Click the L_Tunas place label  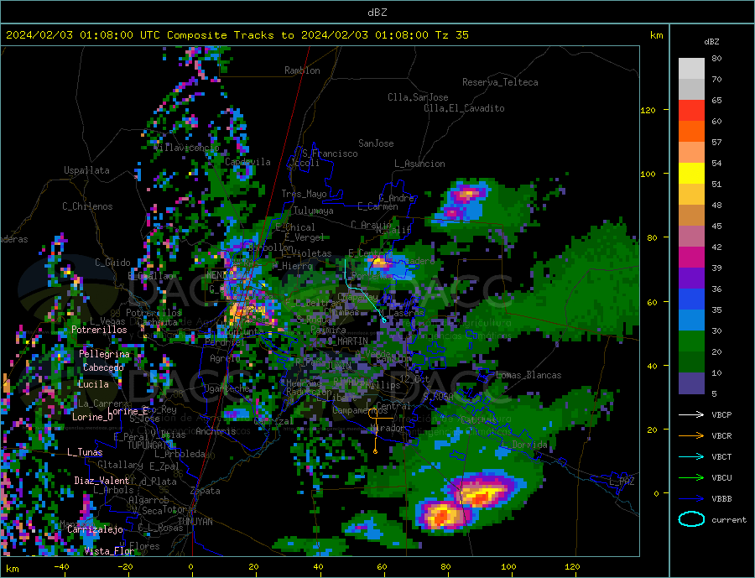pyautogui.click(x=85, y=452)
